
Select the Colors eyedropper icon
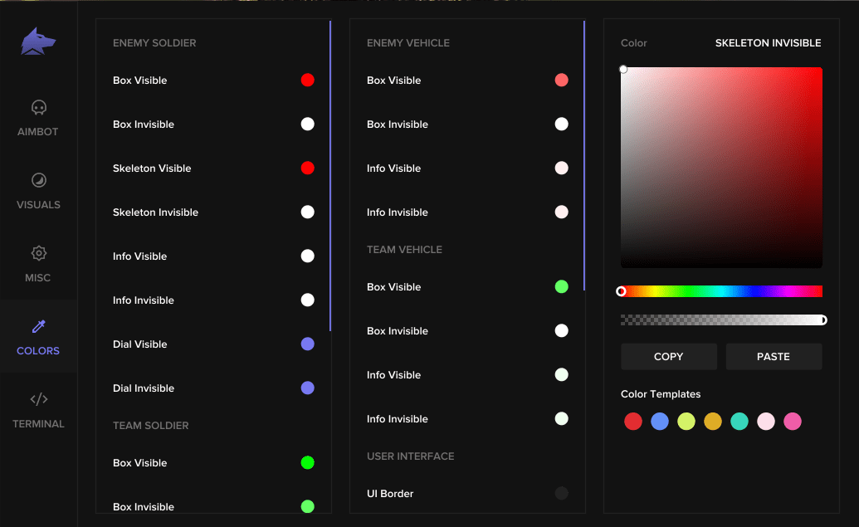(x=38, y=326)
